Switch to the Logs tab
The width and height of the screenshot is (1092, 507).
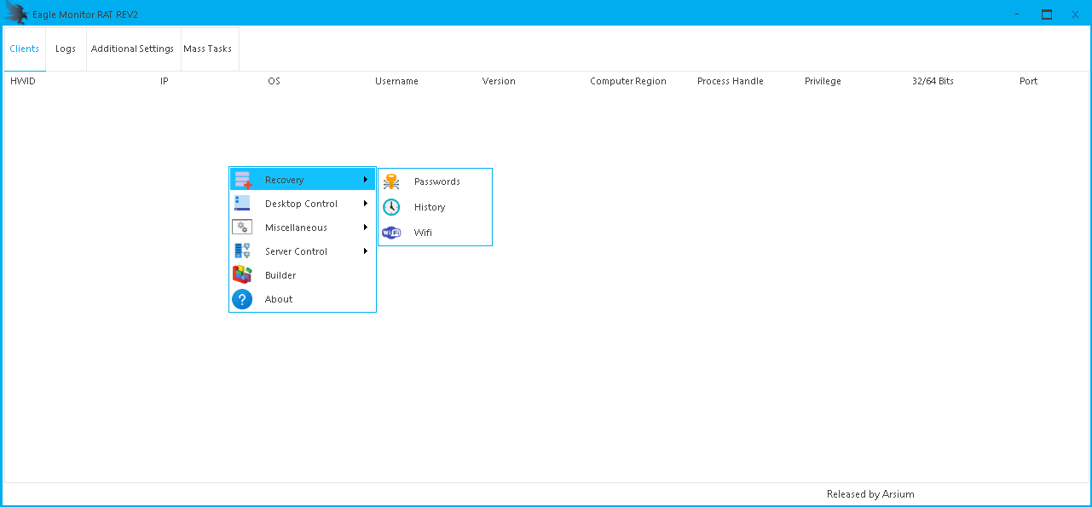(x=66, y=49)
